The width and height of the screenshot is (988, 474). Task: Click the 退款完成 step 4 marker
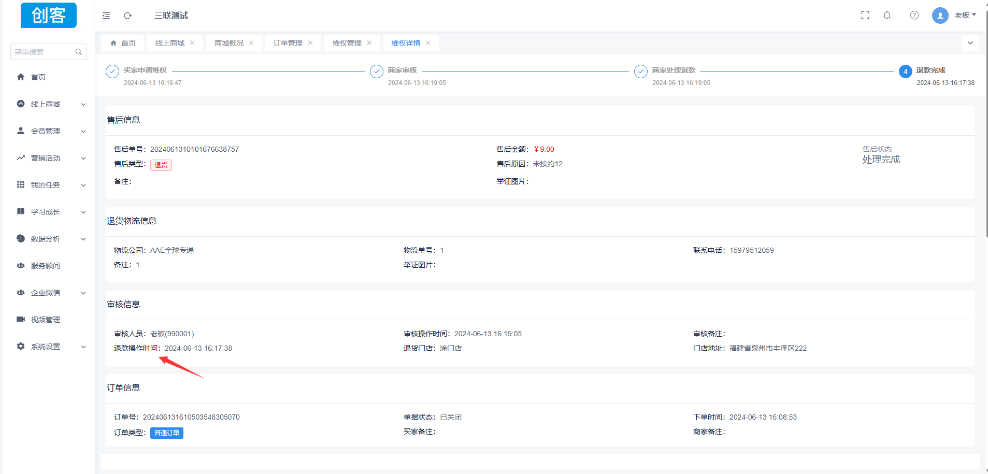pos(905,71)
